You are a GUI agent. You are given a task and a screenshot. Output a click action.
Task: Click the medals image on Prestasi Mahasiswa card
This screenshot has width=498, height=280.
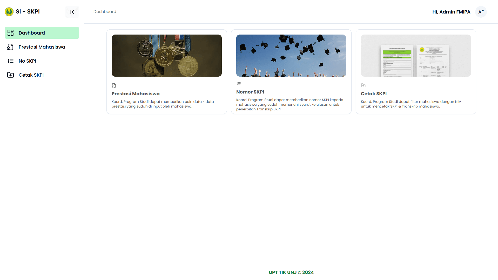tap(166, 55)
